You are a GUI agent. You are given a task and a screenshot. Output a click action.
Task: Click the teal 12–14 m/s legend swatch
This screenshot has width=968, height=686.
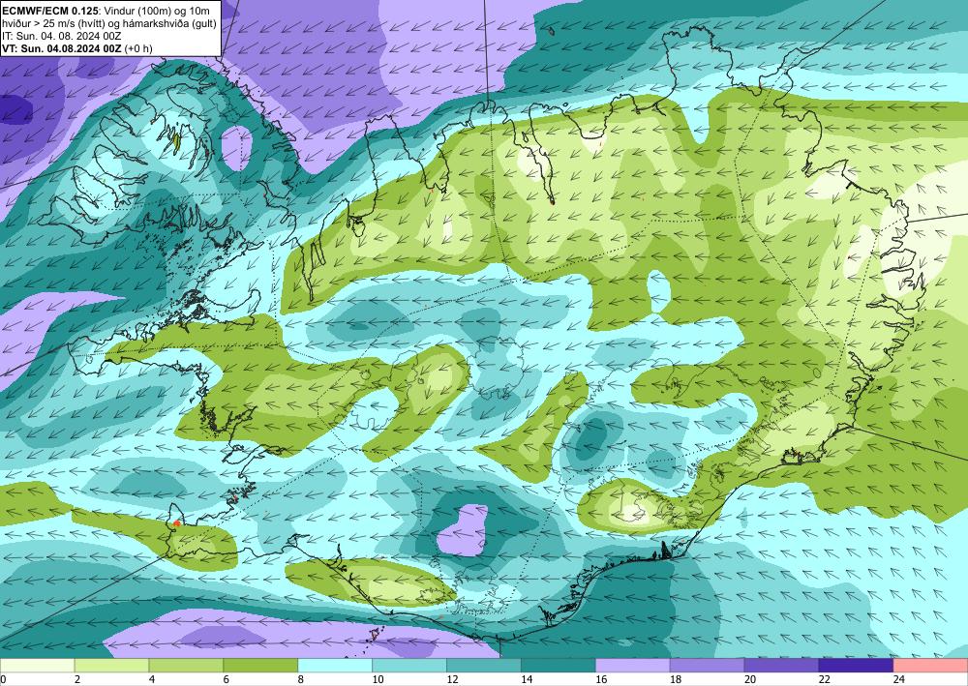click(x=484, y=666)
